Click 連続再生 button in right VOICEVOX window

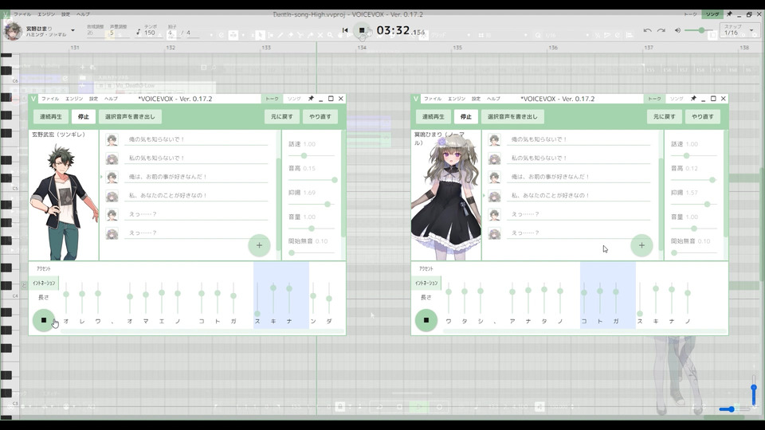[x=433, y=116]
